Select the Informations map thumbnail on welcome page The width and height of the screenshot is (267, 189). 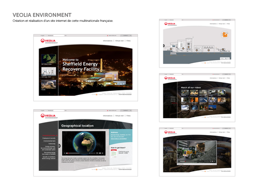49,58
